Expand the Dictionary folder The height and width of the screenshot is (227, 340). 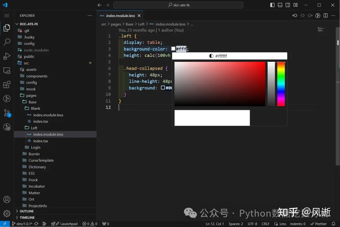tap(55, 167)
